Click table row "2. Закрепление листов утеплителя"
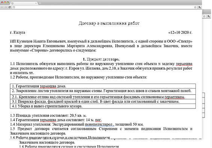The image size is (212, 148). coord(103,92)
